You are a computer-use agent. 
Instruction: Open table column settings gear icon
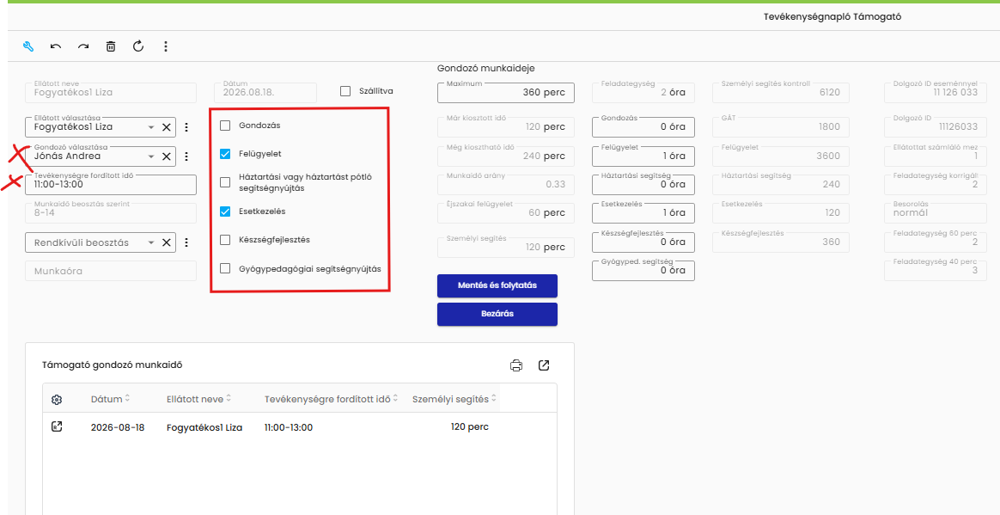(x=57, y=400)
